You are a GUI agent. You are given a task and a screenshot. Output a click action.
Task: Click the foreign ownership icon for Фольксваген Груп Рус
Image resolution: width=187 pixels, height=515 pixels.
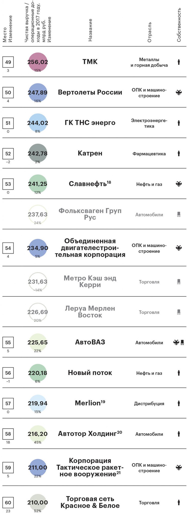(179, 214)
